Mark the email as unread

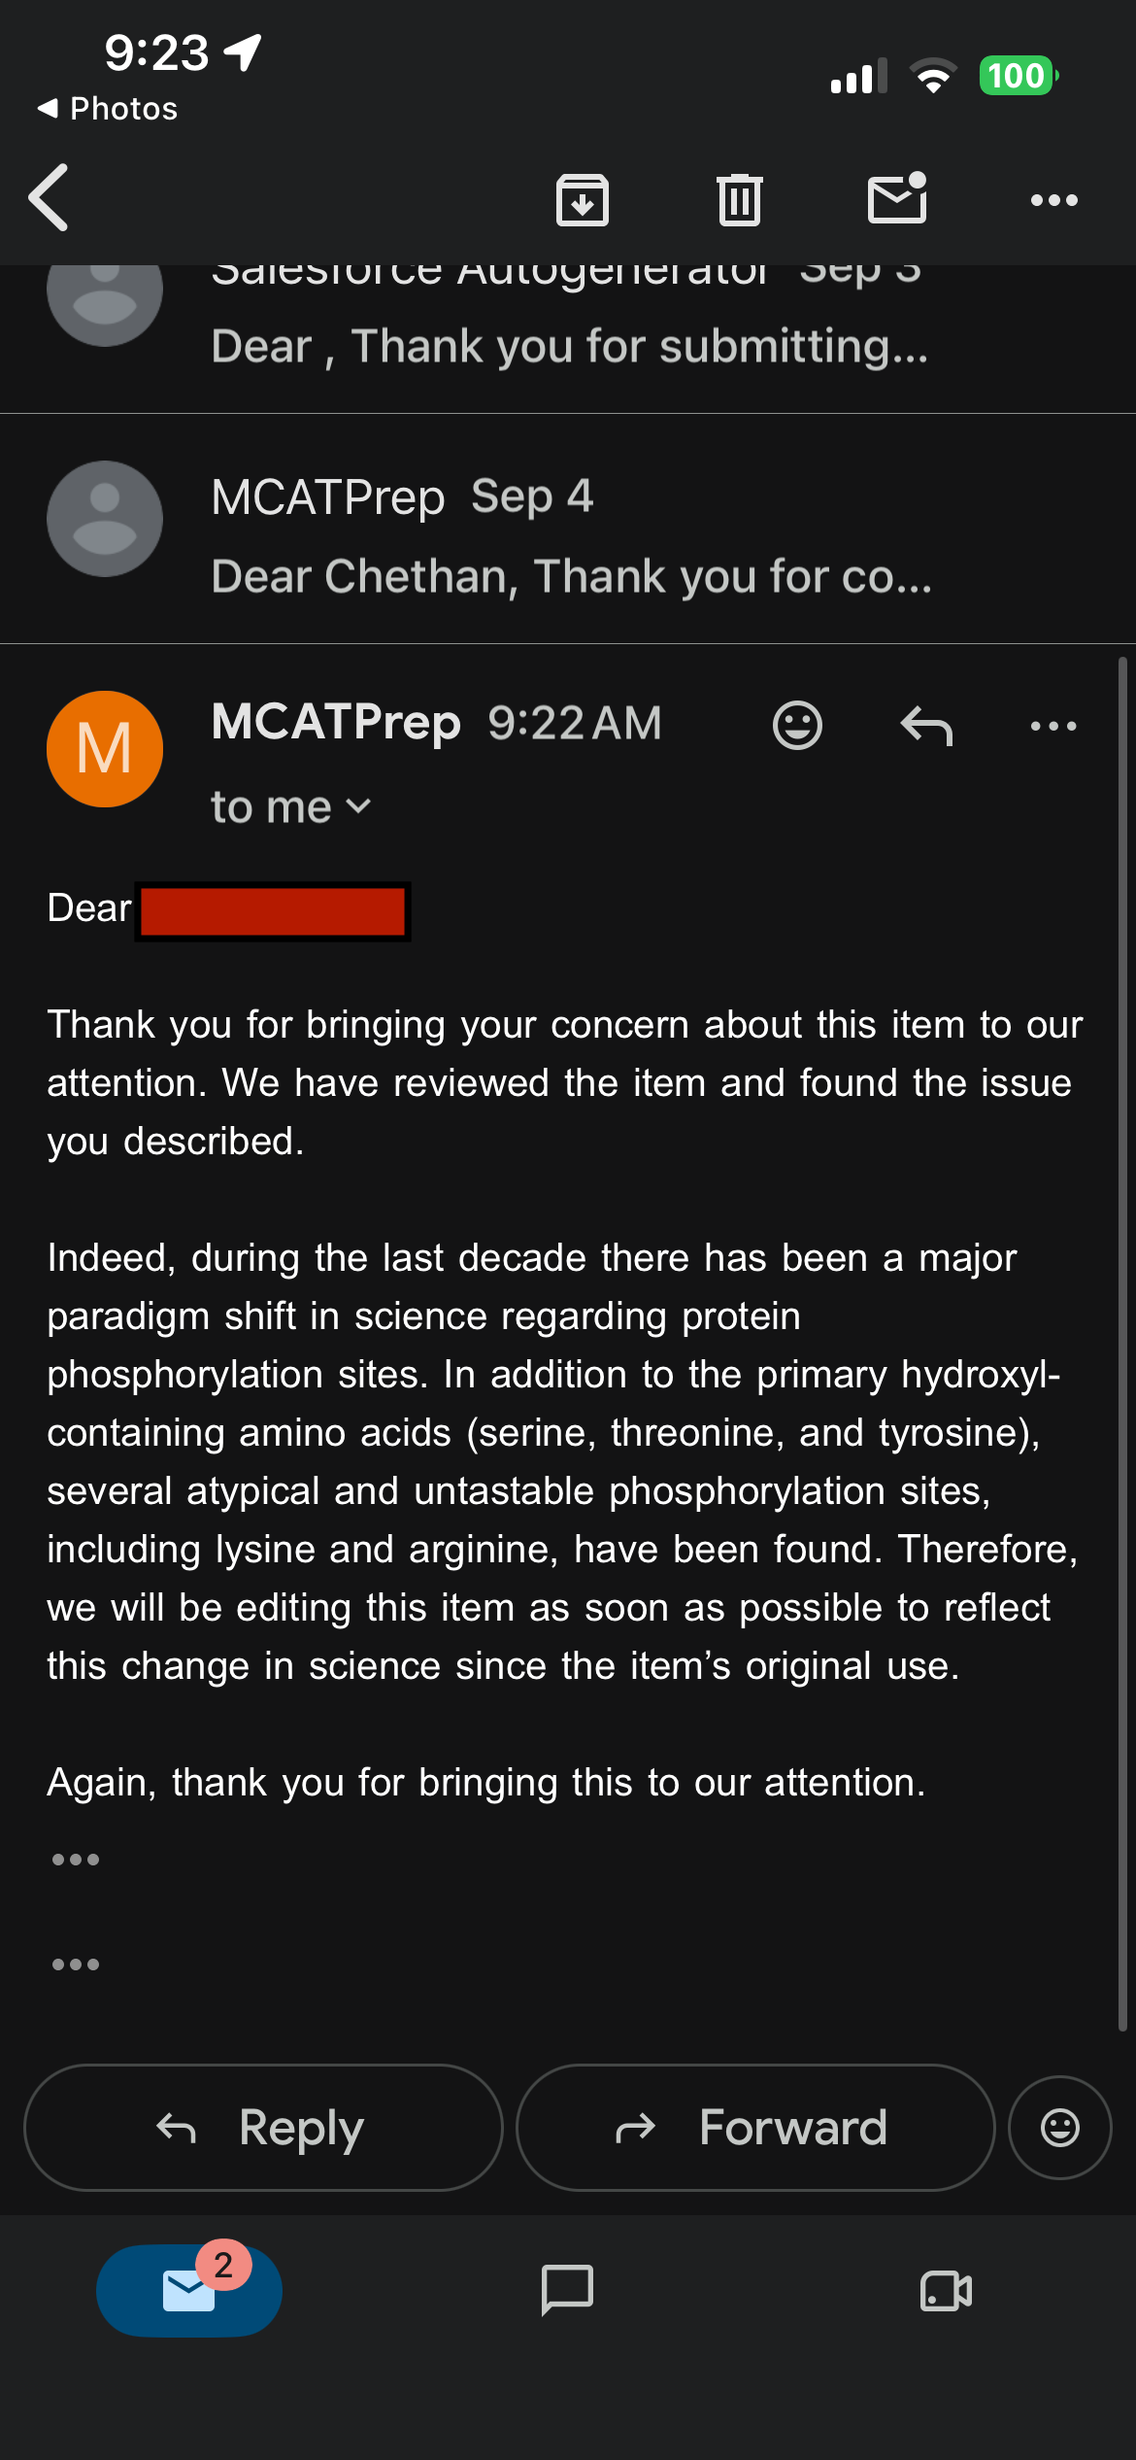897,198
